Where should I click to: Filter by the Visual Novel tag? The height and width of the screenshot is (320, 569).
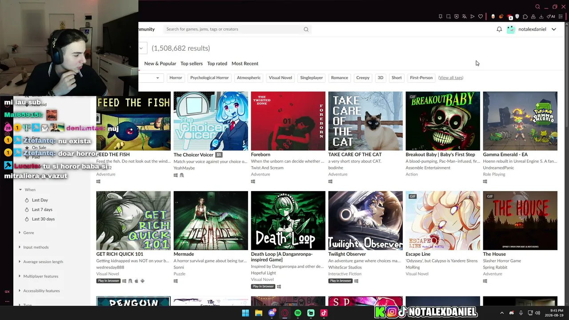click(280, 78)
